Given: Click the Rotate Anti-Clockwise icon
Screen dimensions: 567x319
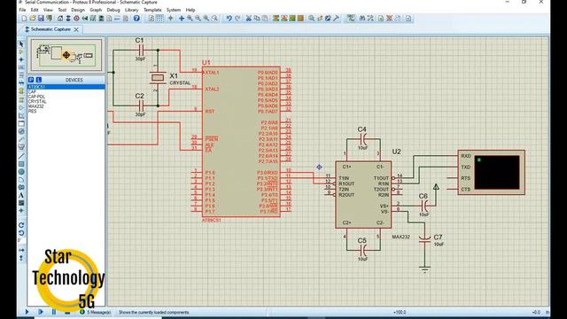Looking at the screenshot, I should [x=21, y=233].
